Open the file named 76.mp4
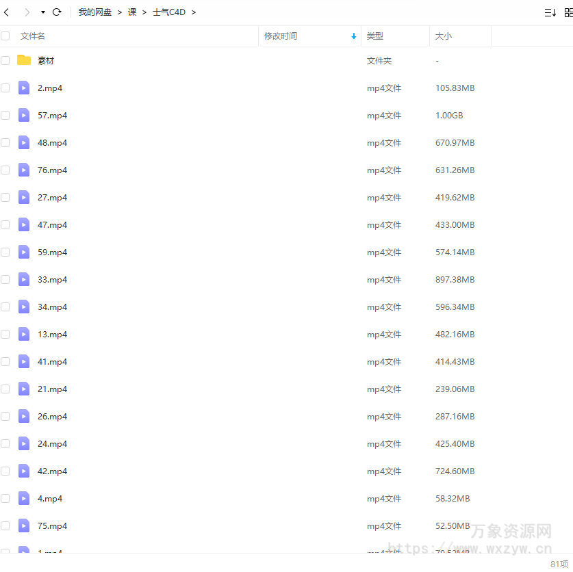The height and width of the screenshot is (572, 573). tap(53, 170)
